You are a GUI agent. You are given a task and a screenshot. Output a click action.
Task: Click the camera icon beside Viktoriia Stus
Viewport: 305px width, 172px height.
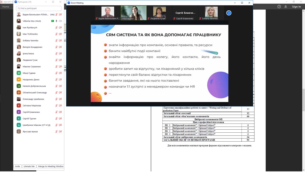click(60, 21)
